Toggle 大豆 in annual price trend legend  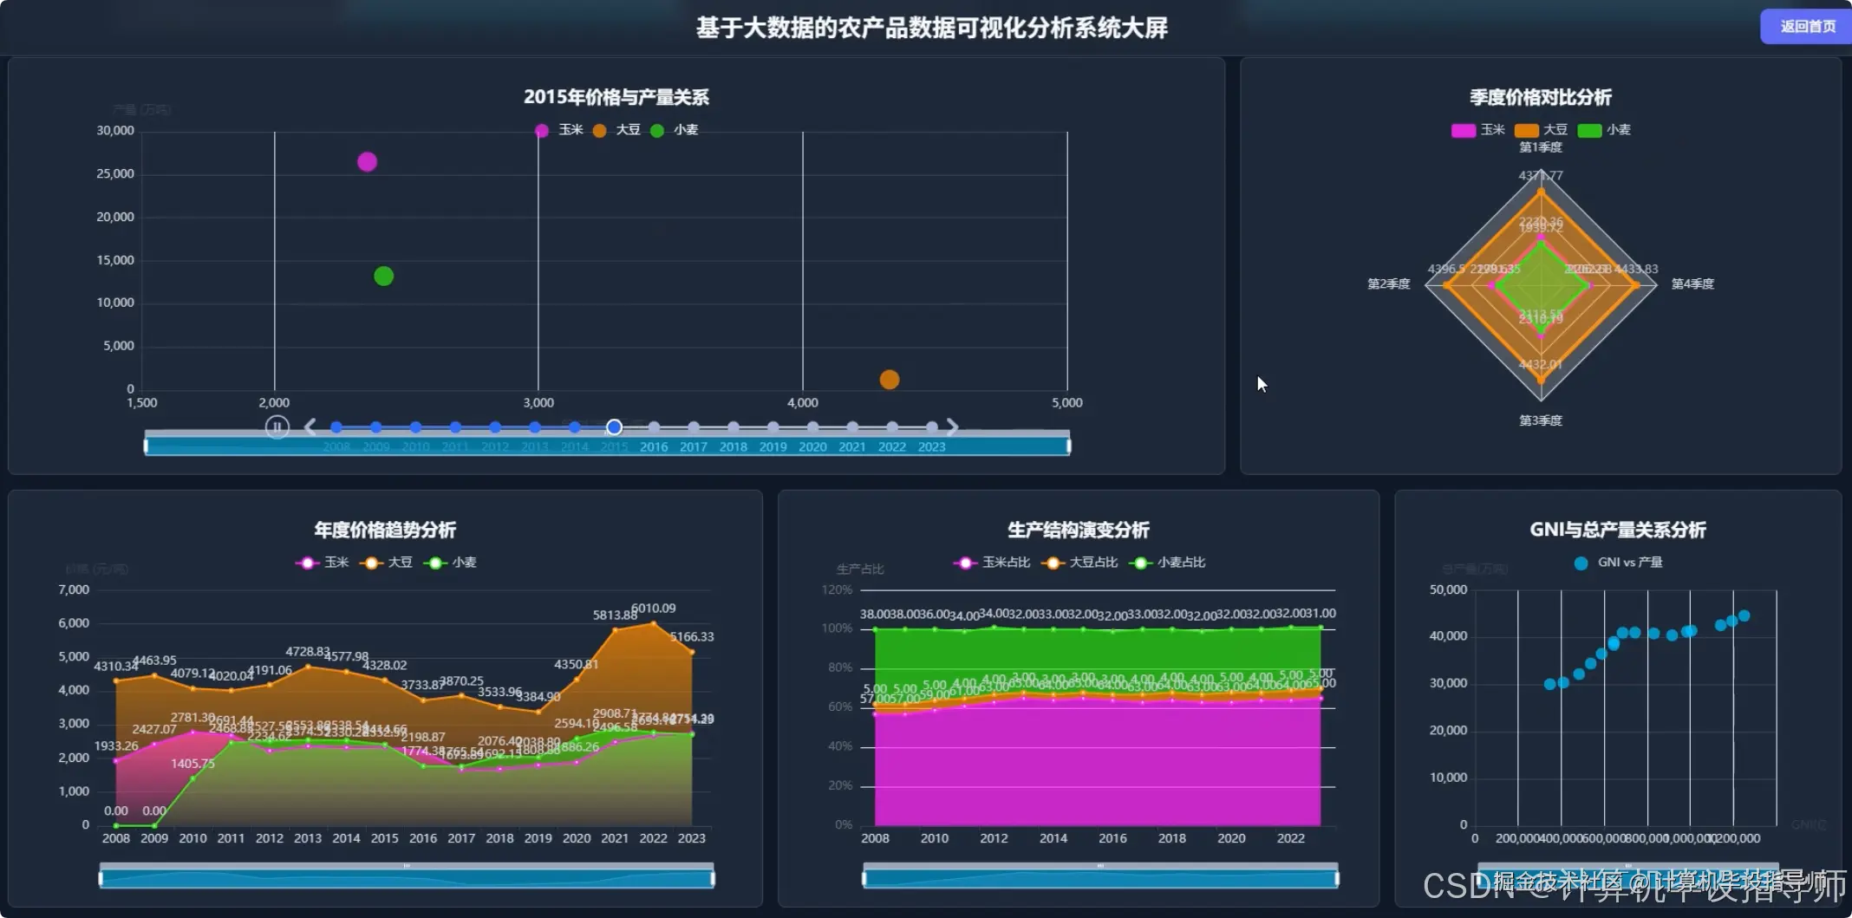(386, 563)
